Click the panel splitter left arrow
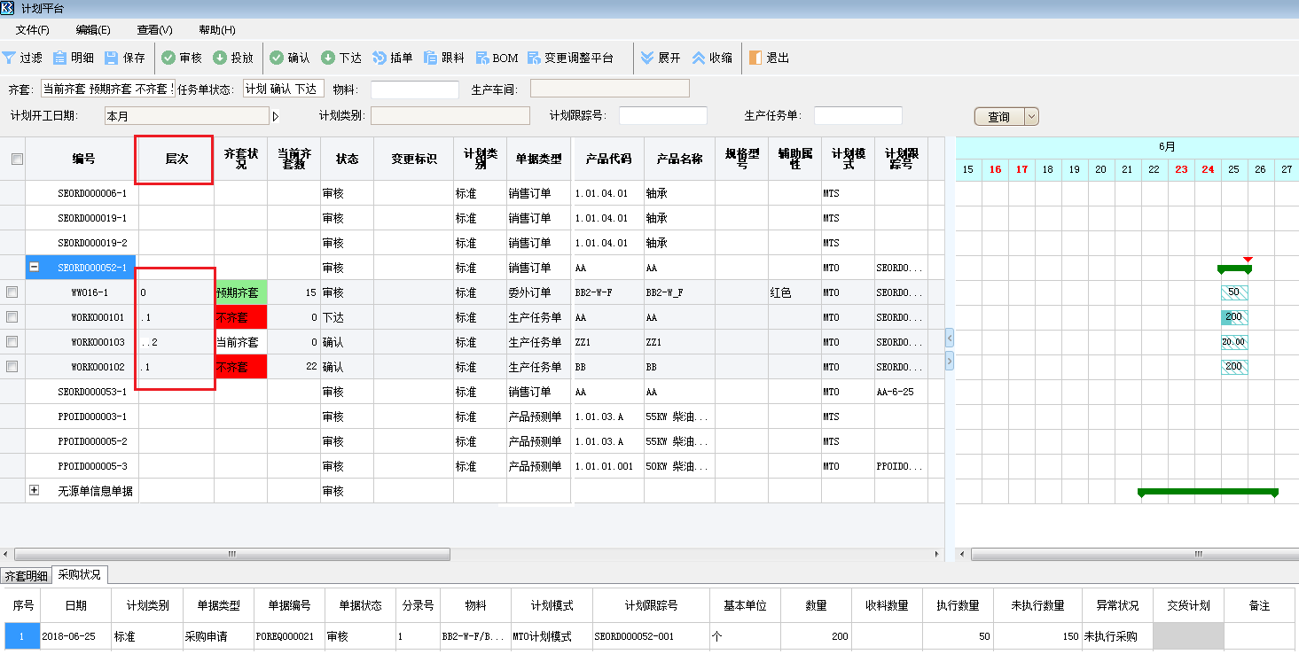The width and height of the screenshot is (1299, 654). [x=950, y=338]
